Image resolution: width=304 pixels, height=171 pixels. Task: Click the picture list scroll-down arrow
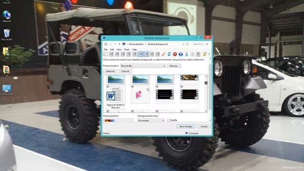[x=206, y=111]
